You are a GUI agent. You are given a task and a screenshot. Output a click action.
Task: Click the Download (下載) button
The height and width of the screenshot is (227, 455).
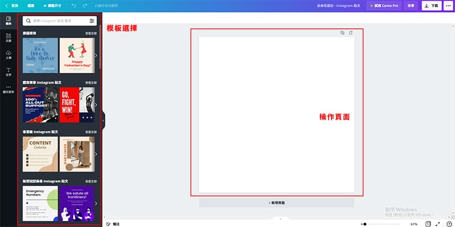coord(432,6)
